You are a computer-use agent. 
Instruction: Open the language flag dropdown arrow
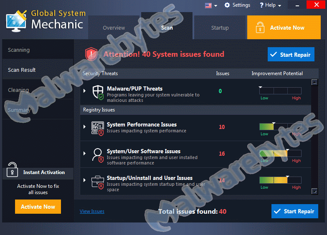[x=215, y=5]
